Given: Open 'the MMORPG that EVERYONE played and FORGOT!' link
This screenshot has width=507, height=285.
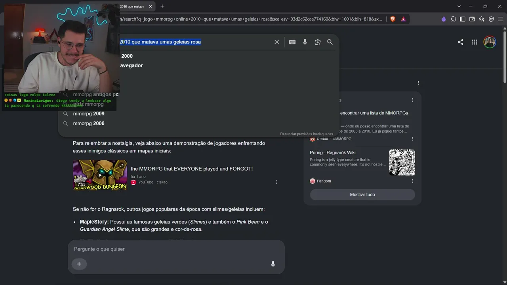Looking at the screenshot, I should [x=192, y=169].
